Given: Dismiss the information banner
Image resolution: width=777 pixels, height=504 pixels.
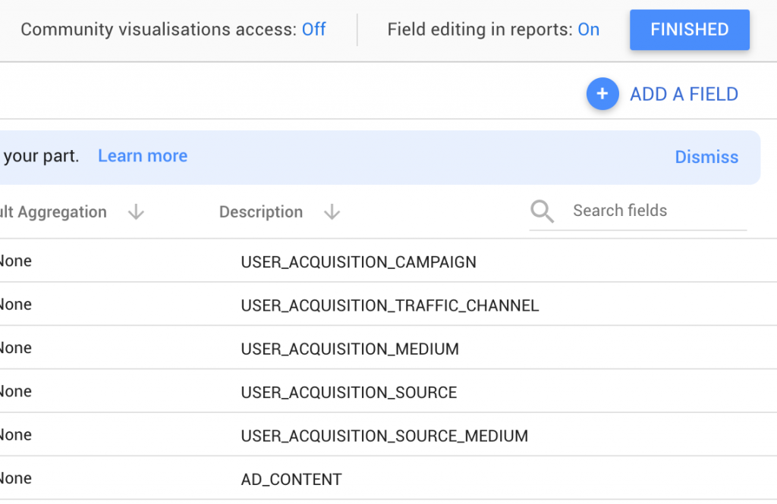Looking at the screenshot, I should click(706, 157).
